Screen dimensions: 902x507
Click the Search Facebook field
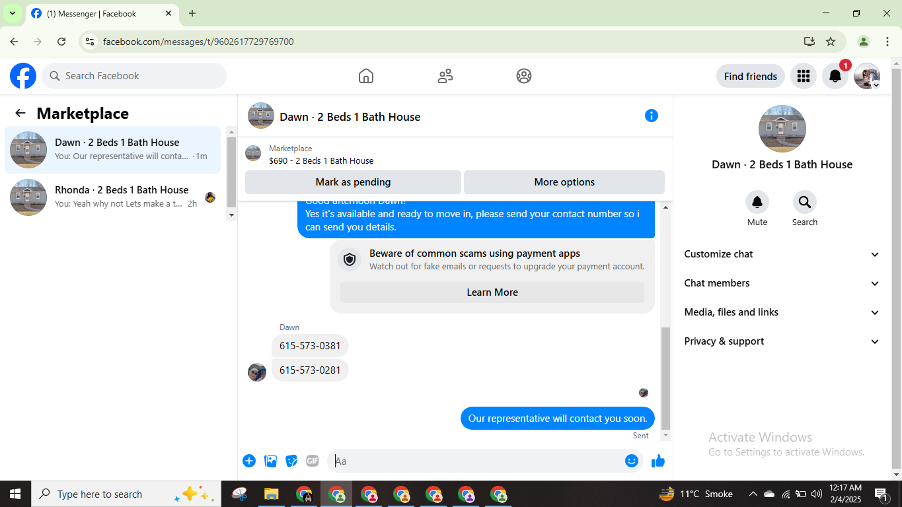tap(134, 76)
